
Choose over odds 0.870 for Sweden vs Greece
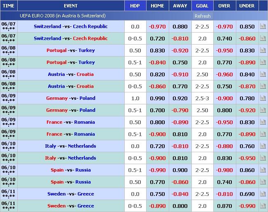[224, 206]
